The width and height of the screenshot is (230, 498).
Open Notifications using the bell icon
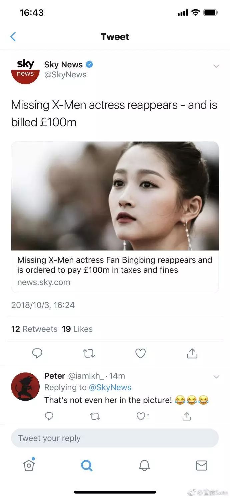(144, 465)
